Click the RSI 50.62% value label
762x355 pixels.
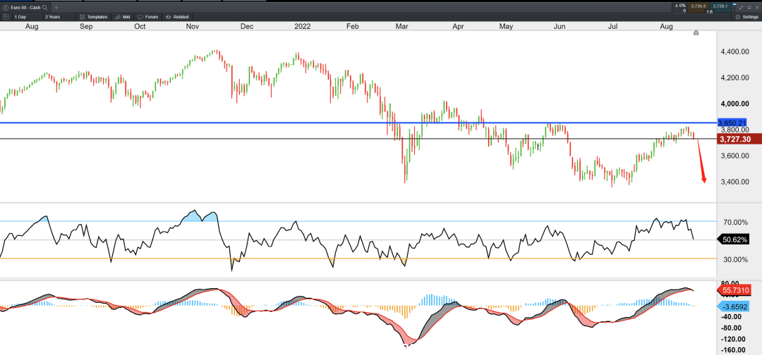pyautogui.click(x=734, y=239)
